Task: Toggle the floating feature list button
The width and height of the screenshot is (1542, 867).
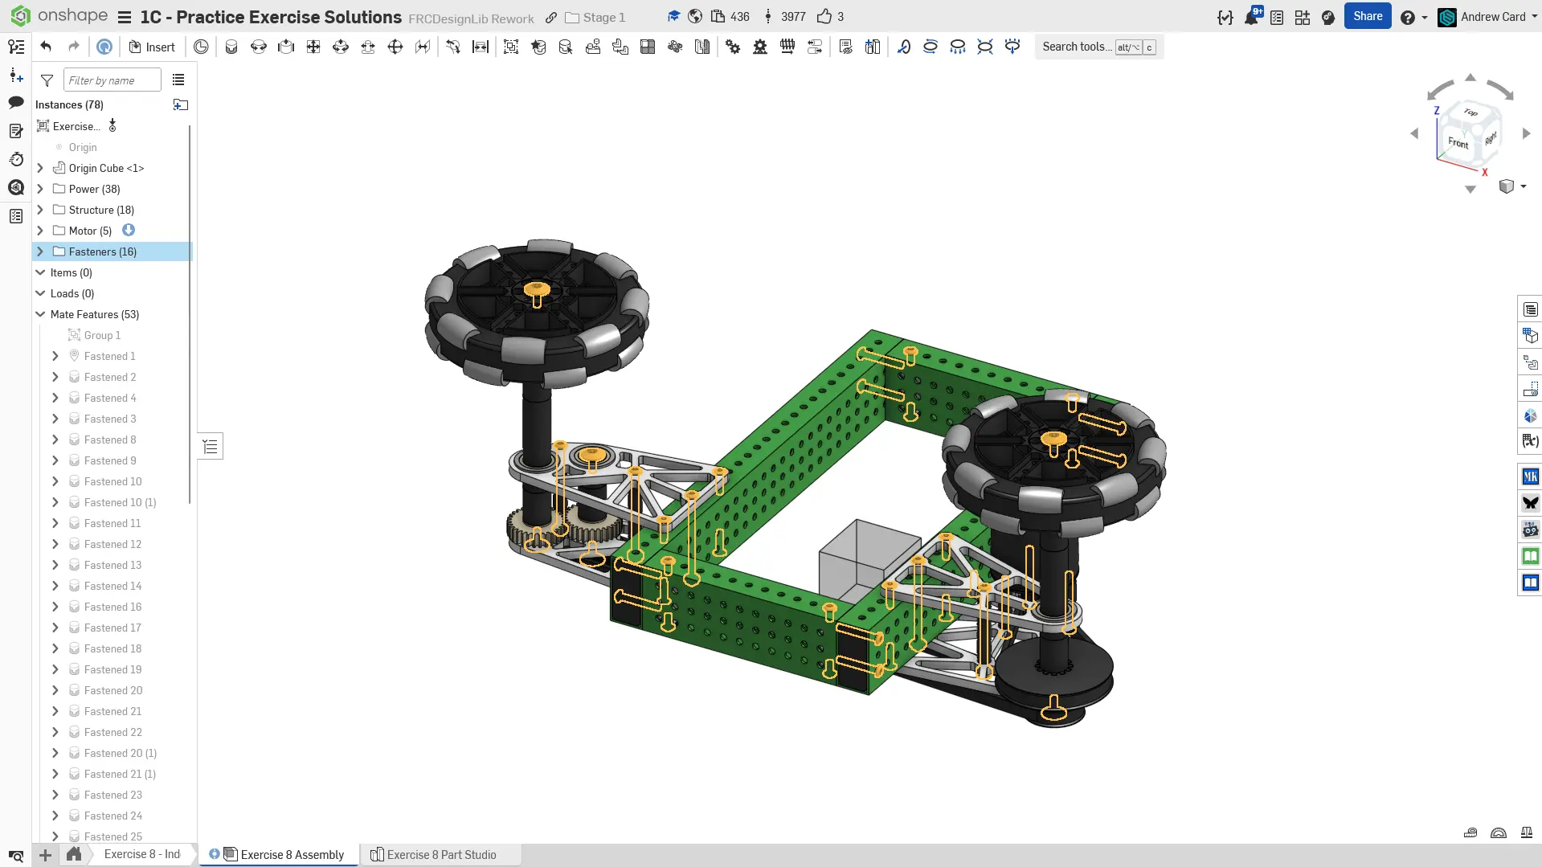Action: (211, 447)
